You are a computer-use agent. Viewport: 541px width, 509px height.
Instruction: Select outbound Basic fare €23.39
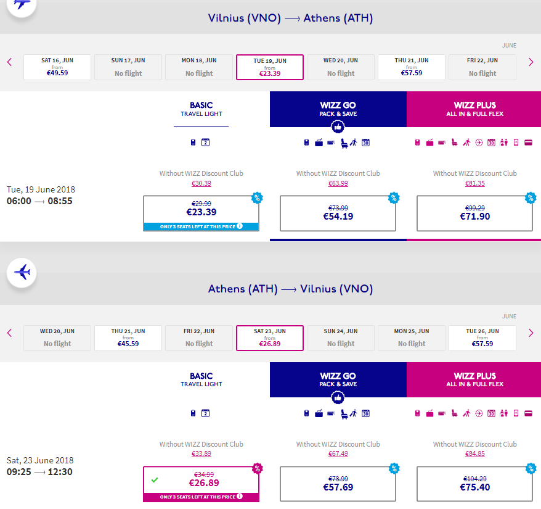tap(201, 213)
